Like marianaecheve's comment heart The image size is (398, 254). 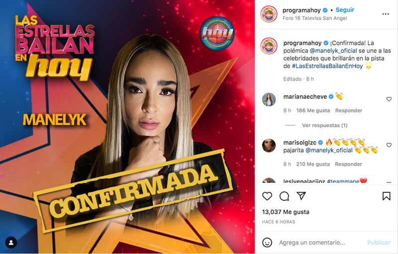point(389,99)
